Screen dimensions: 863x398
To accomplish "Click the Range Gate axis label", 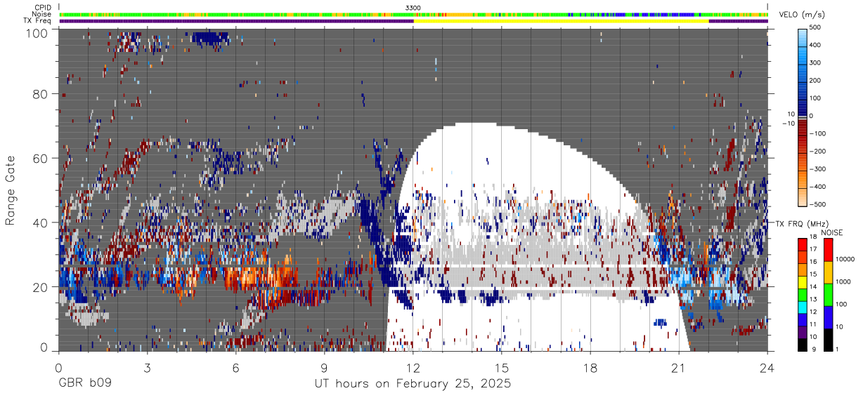I will click(11, 191).
